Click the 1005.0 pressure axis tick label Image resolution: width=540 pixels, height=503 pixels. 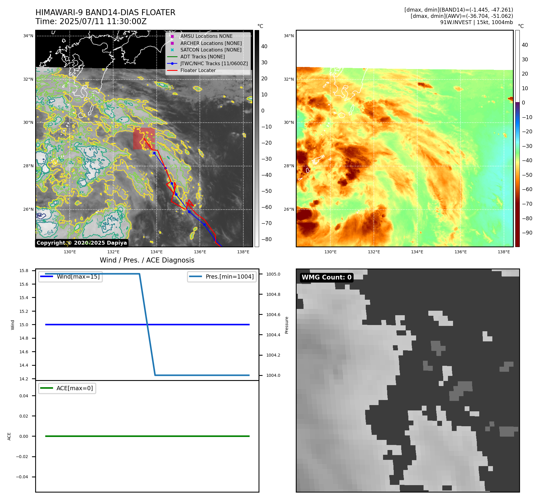click(x=273, y=274)
